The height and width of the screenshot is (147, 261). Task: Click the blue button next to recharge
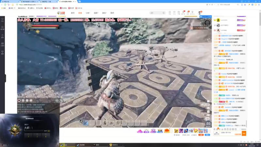207,135
